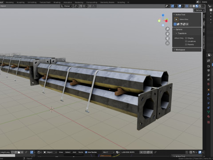Switch to rendered viewport shading

point(200,6)
